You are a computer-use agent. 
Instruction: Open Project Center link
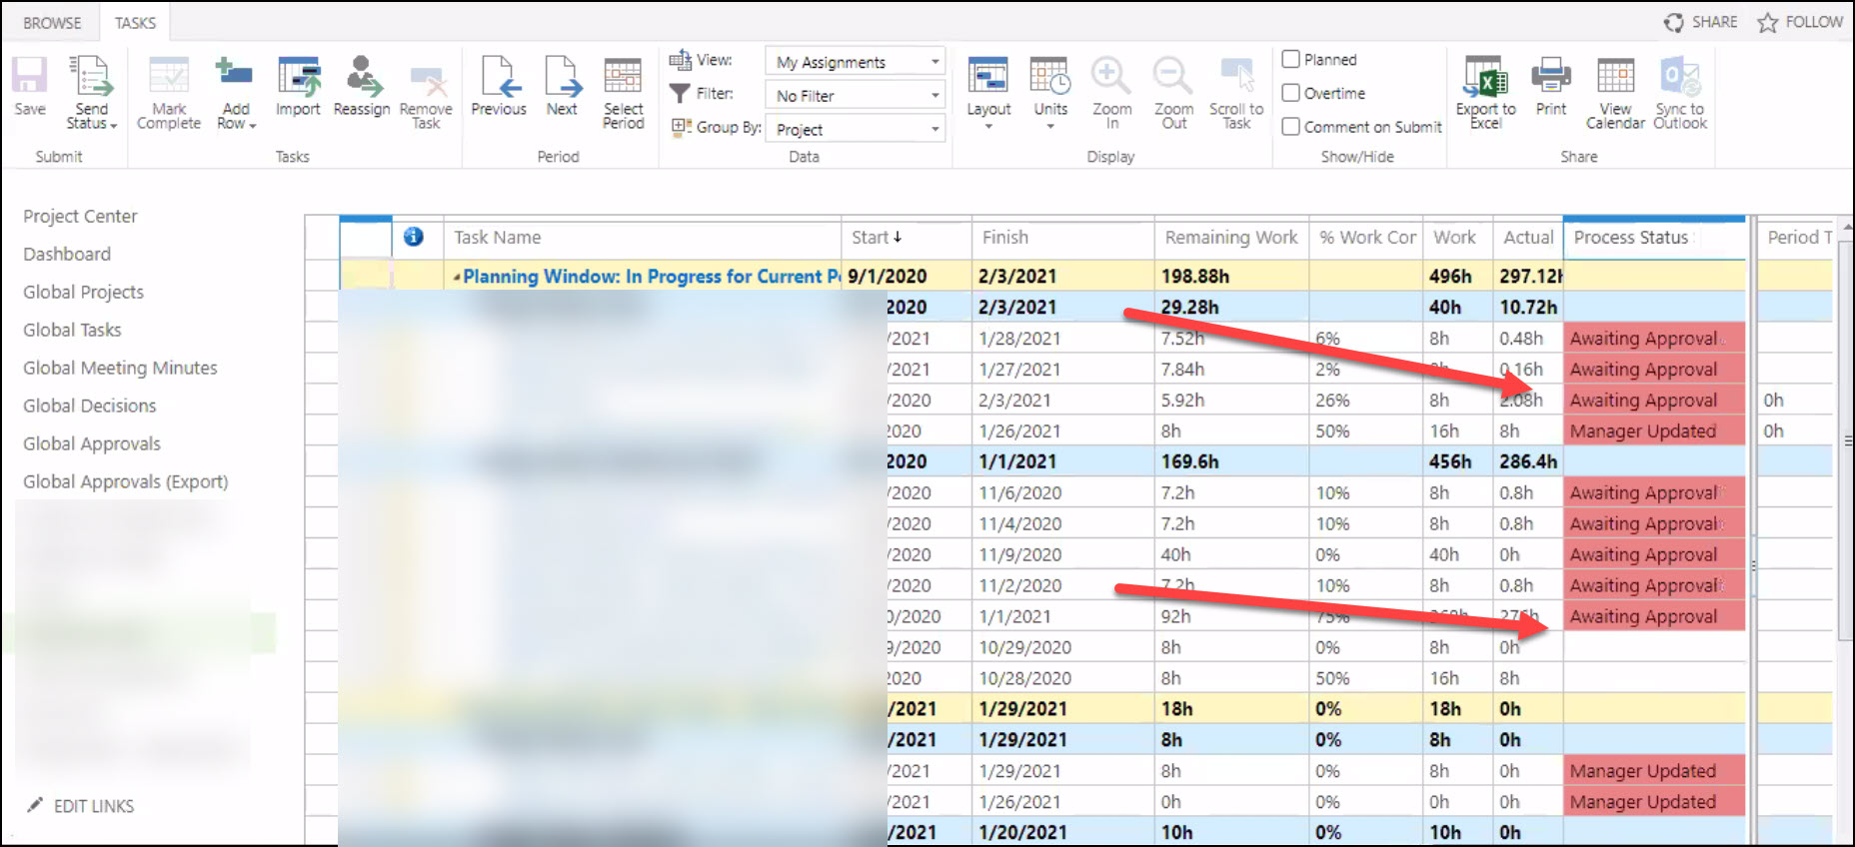(x=80, y=216)
